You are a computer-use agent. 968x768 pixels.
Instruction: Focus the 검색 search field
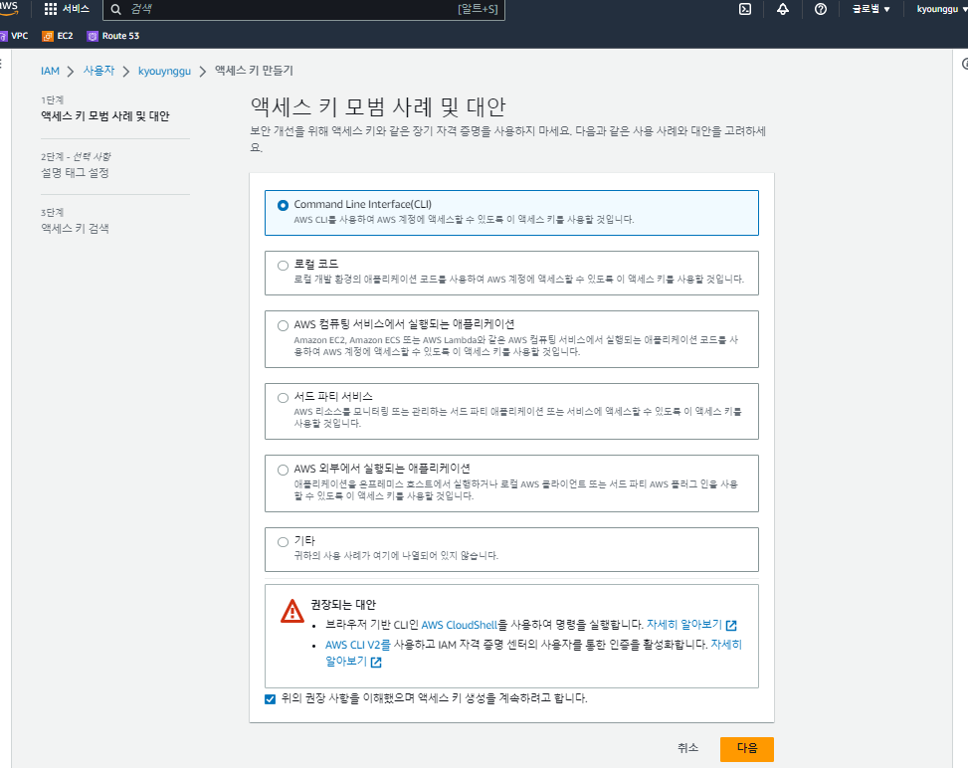(x=303, y=9)
